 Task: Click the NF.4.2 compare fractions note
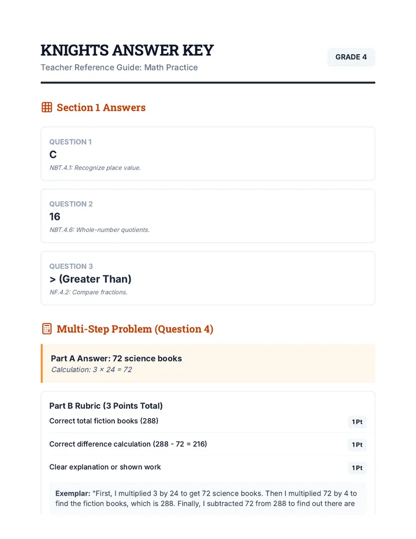(x=88, y=292)
